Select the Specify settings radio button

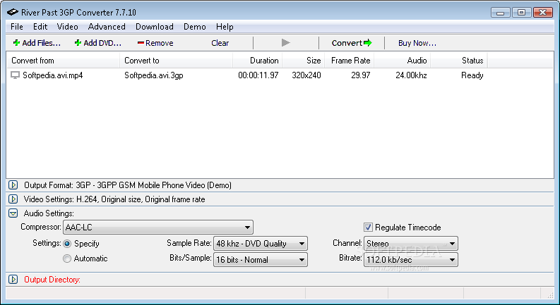tap(67, 244)
